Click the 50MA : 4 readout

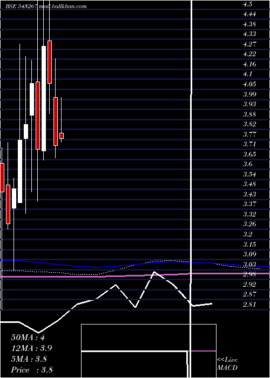[28, 337]
